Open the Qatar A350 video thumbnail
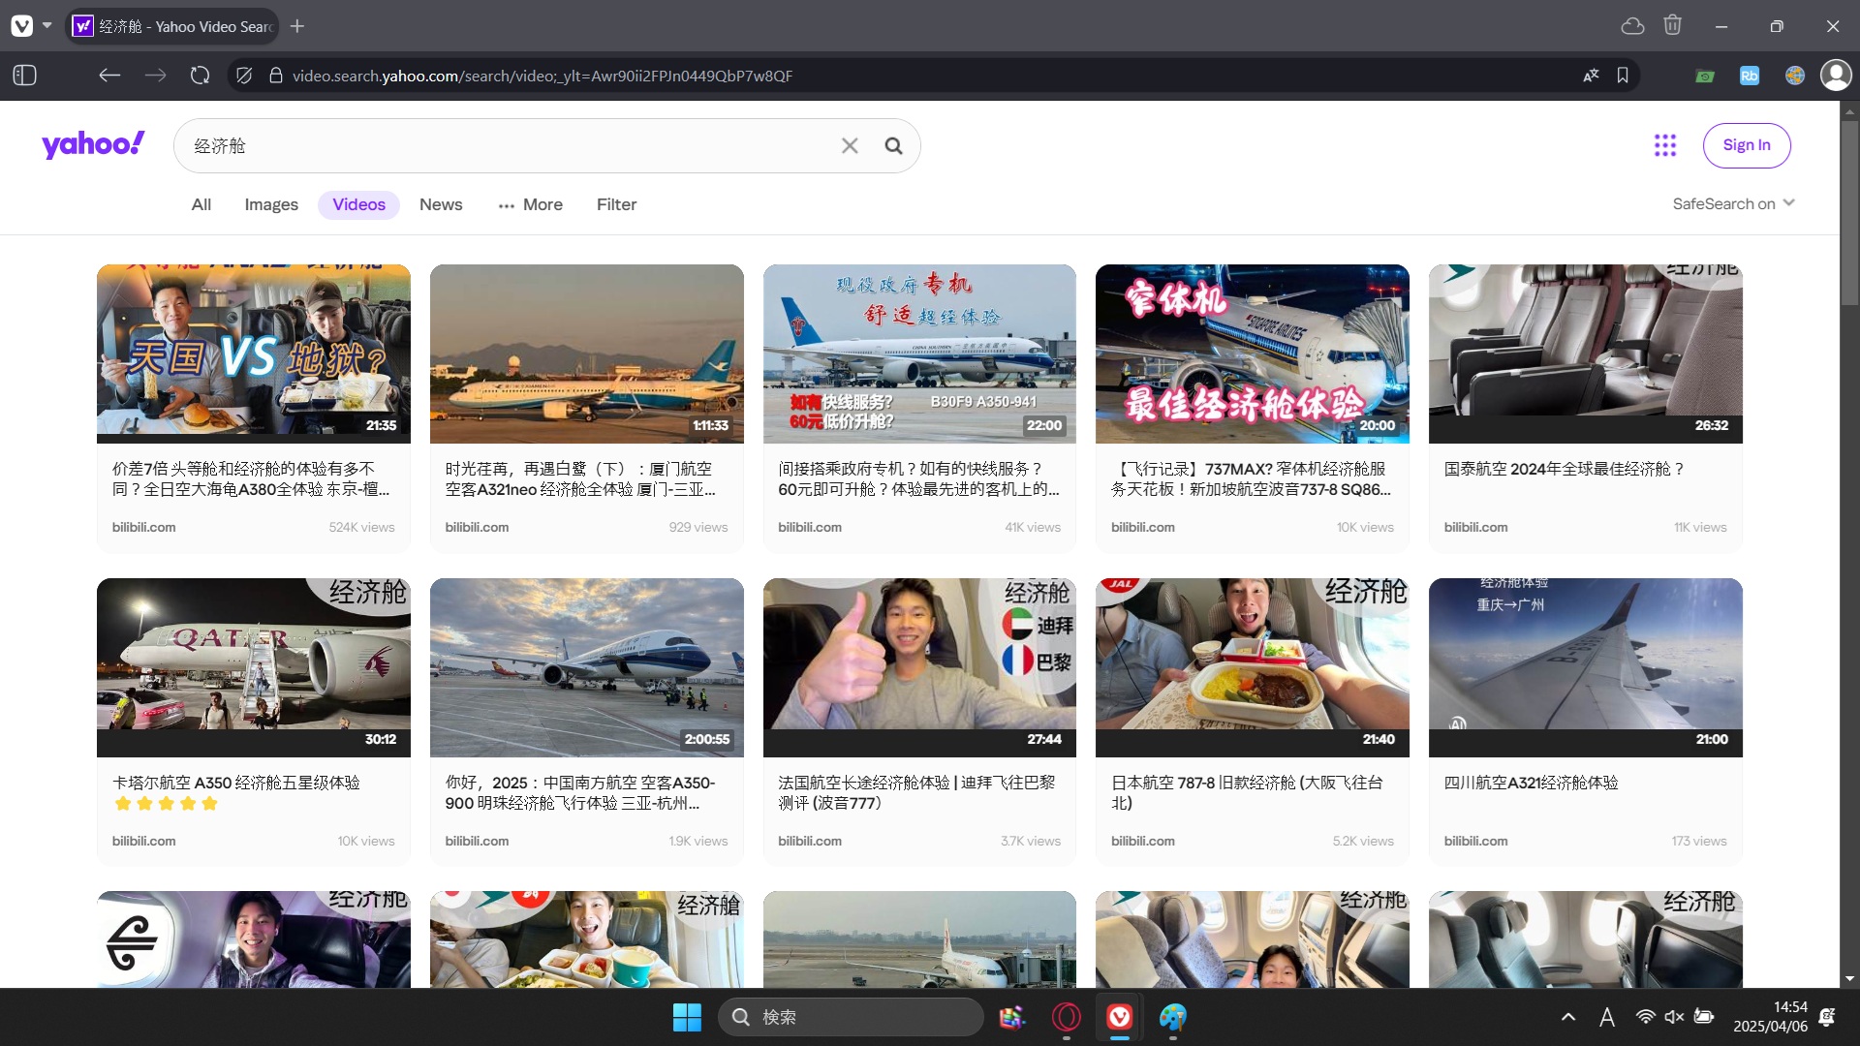Image resolution: width=1860 pixels, height=1046 pixels. pos(253,666)
